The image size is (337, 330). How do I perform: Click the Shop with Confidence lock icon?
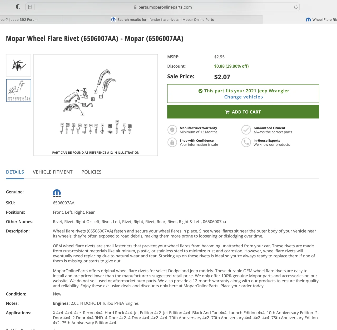(x=172, y=142)
